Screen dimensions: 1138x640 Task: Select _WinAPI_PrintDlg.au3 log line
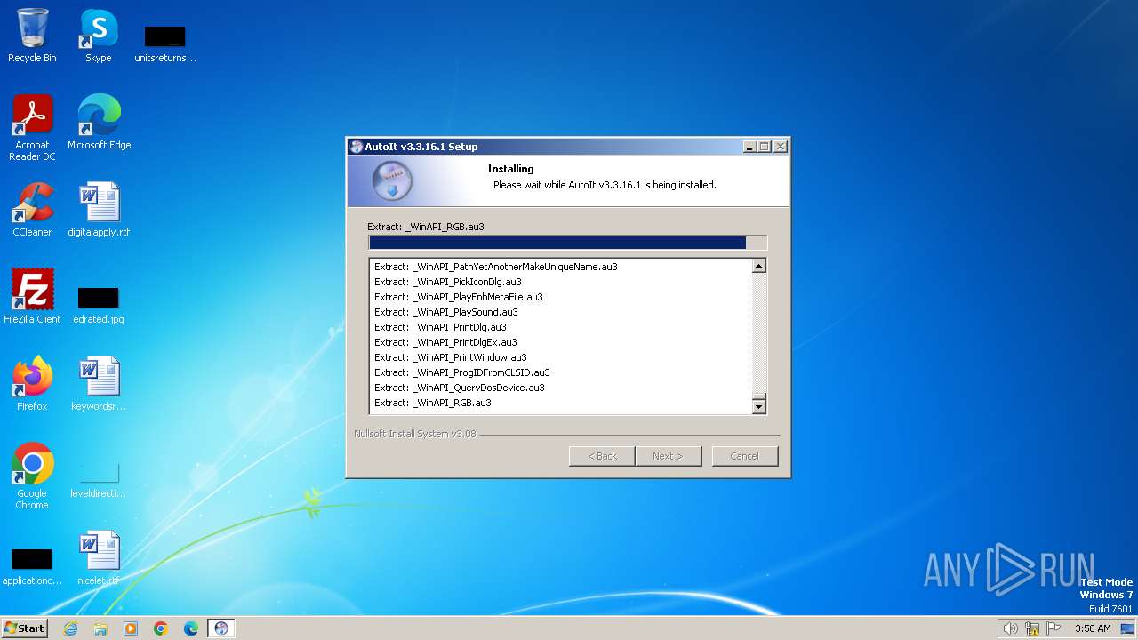440,327
